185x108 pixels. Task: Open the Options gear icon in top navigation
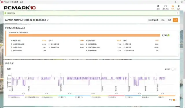click(179, 6)
